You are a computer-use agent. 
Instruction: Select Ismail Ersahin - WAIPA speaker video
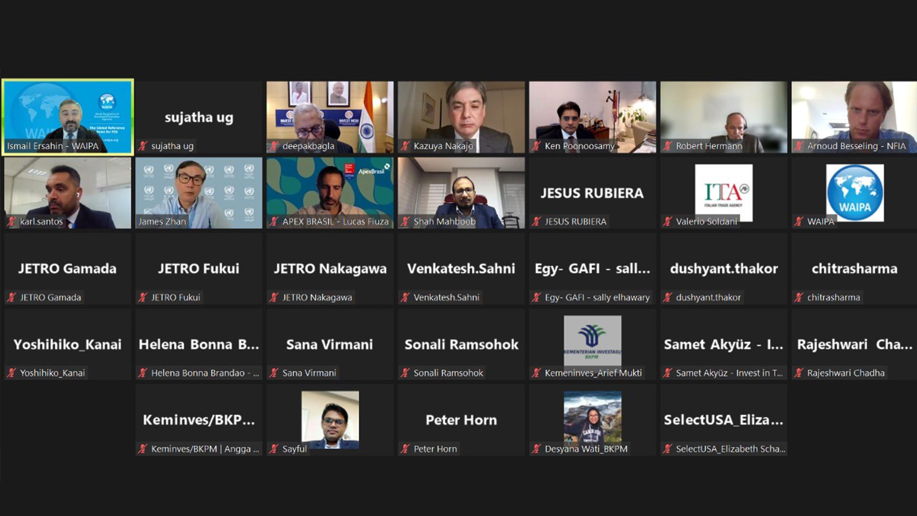[x=68, y=117]
